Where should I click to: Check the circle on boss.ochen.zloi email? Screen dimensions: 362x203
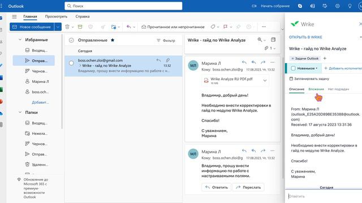click(x=71, y=63)
